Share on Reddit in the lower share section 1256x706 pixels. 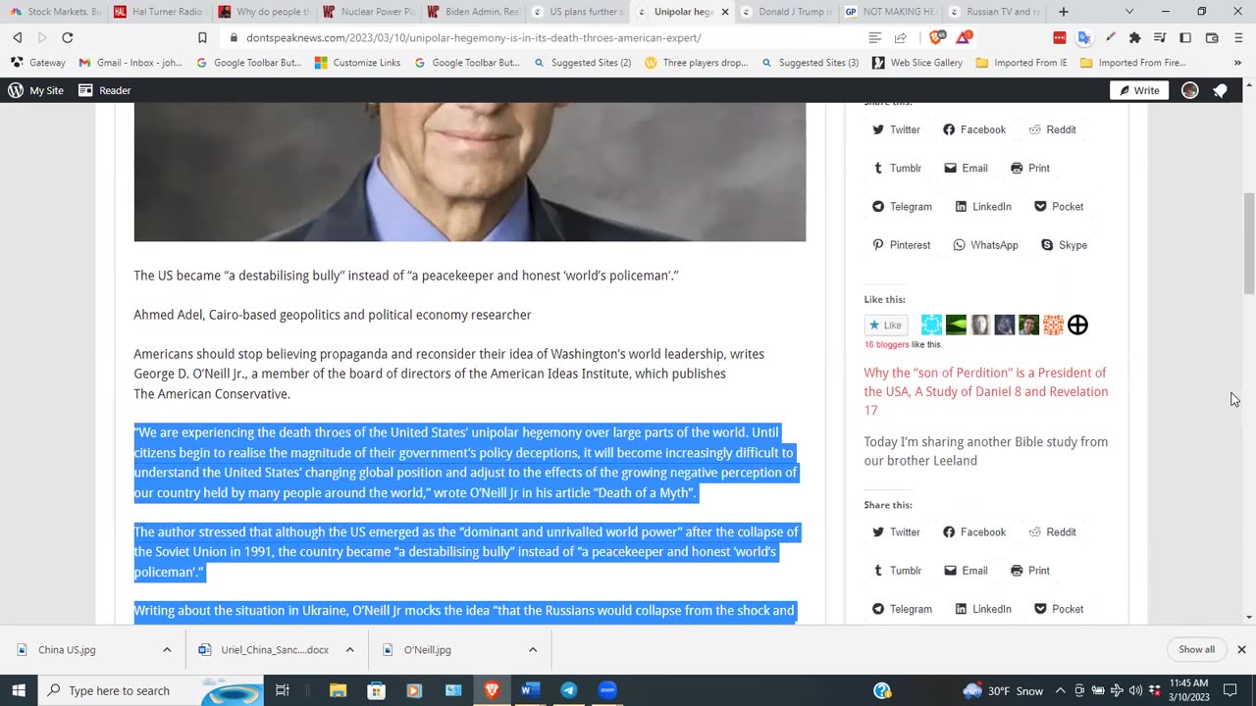coord(1052,532)
